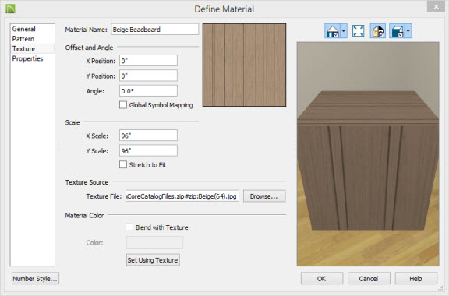Click the beadboard texture thumbnail
The width and height of the screenshot is (449, 296).
[x=244, y=65]
